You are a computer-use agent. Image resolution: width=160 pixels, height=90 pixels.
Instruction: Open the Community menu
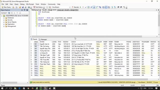click(52, 4)
